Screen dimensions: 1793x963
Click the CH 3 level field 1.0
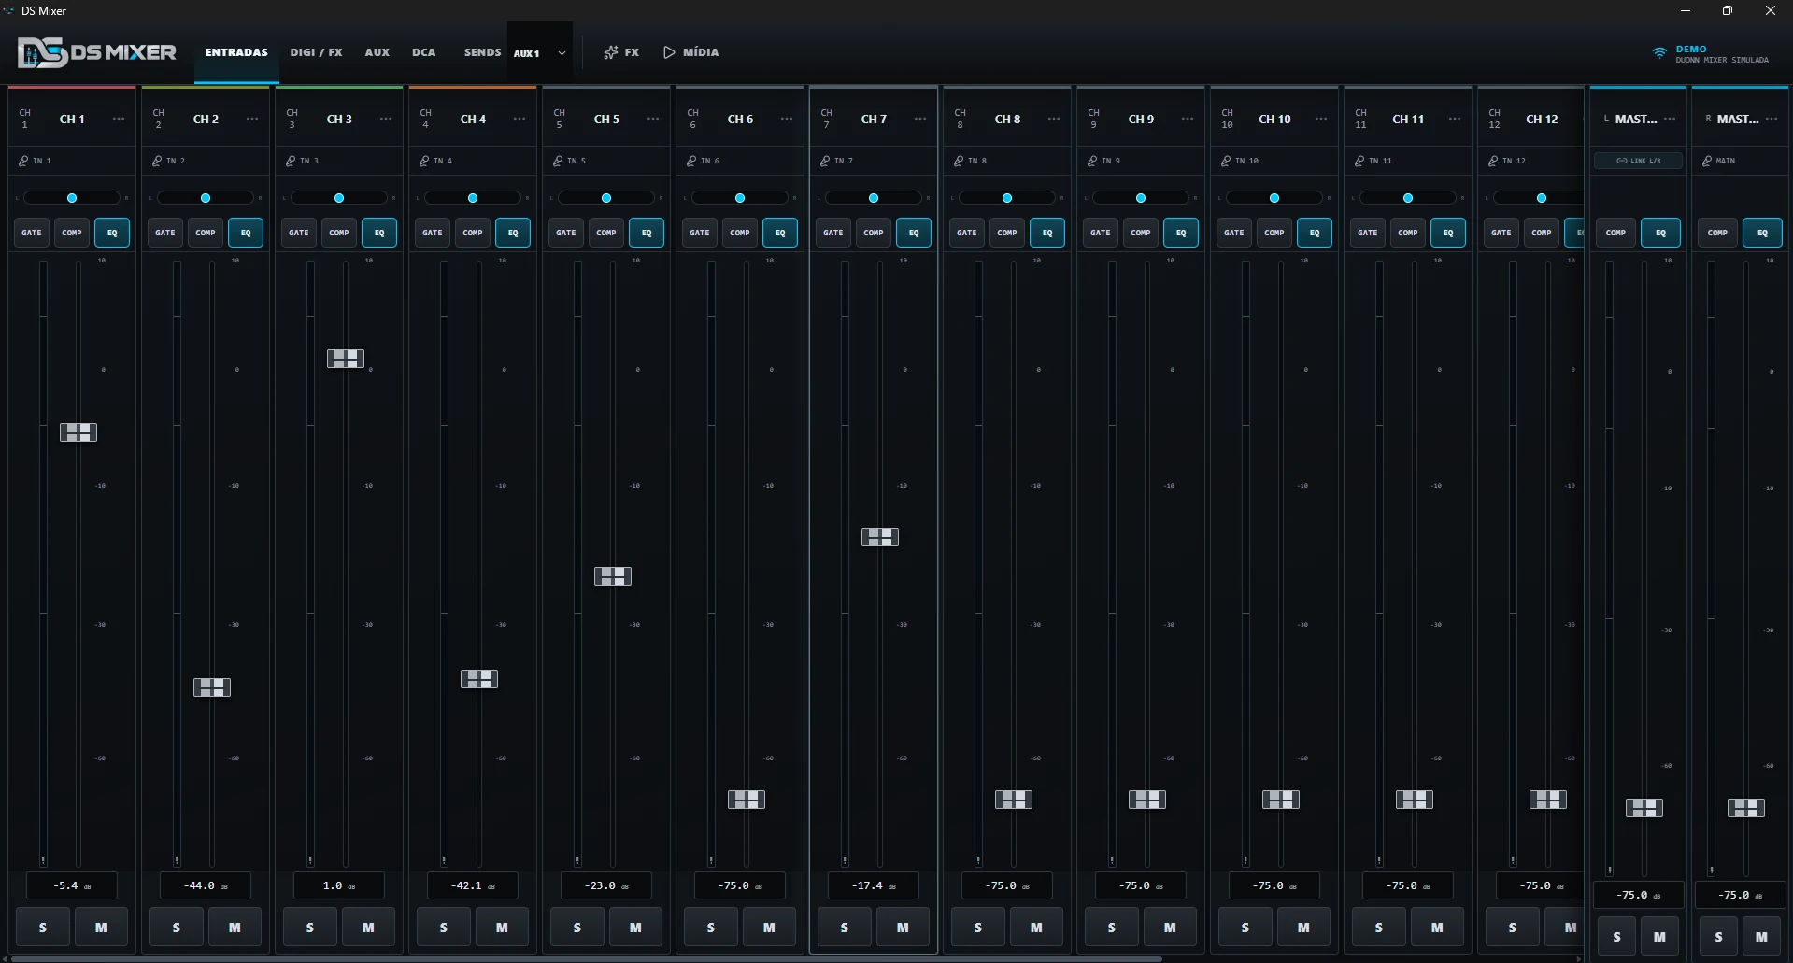pyautogui.click(x=339, y=885)
